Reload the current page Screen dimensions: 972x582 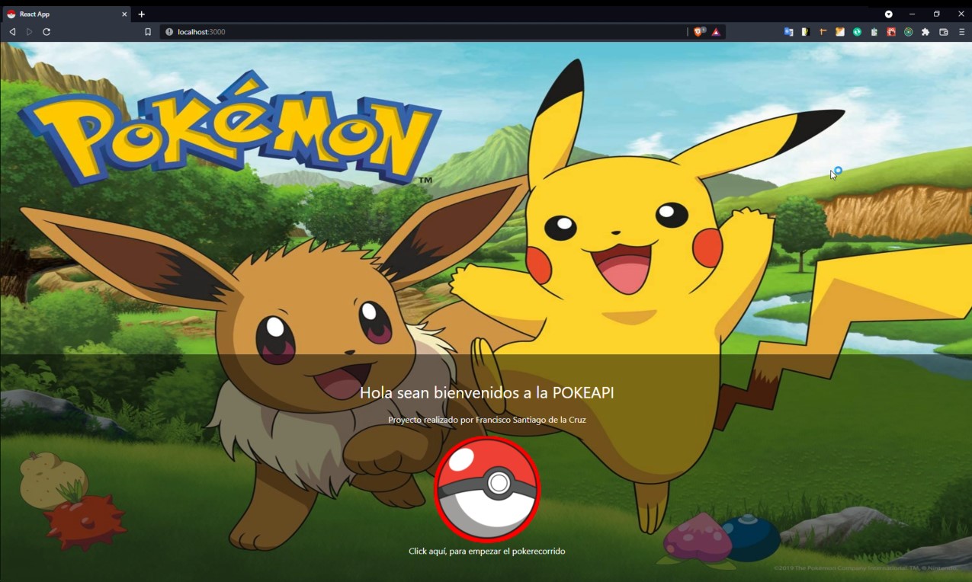(x=47, y=32)
